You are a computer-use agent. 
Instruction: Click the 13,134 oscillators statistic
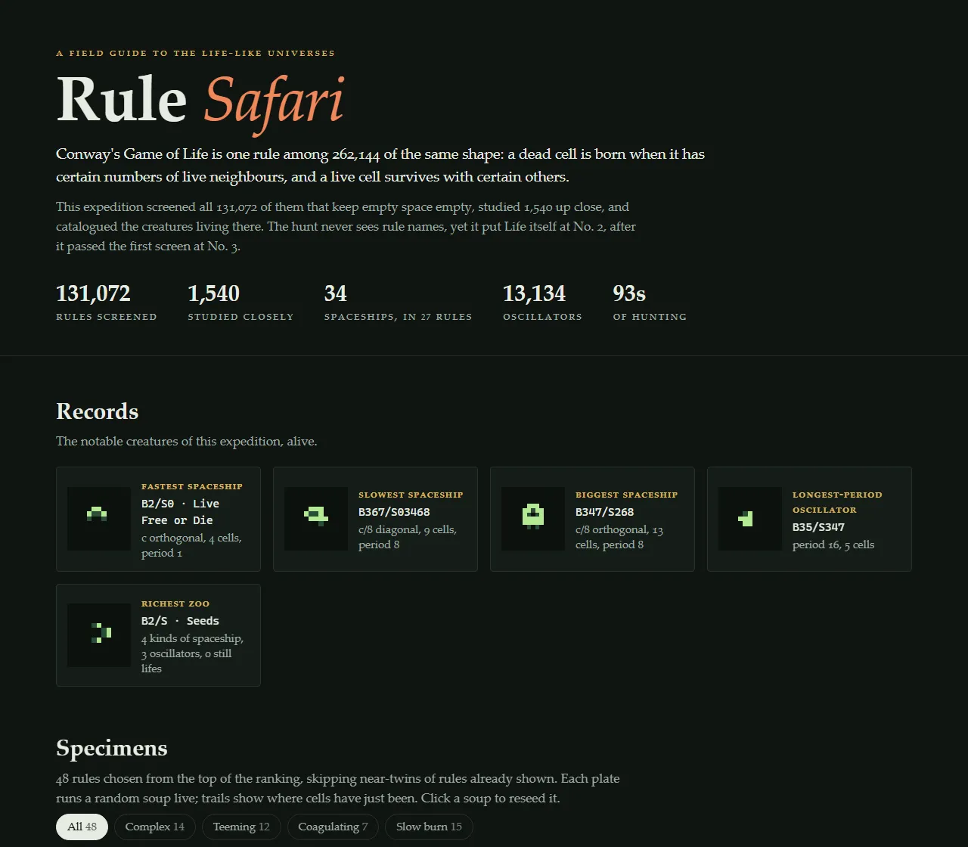tap(543, 301)
